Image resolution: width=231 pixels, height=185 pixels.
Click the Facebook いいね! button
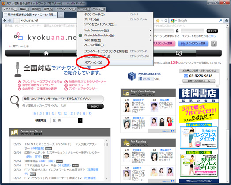click(146, 79)
